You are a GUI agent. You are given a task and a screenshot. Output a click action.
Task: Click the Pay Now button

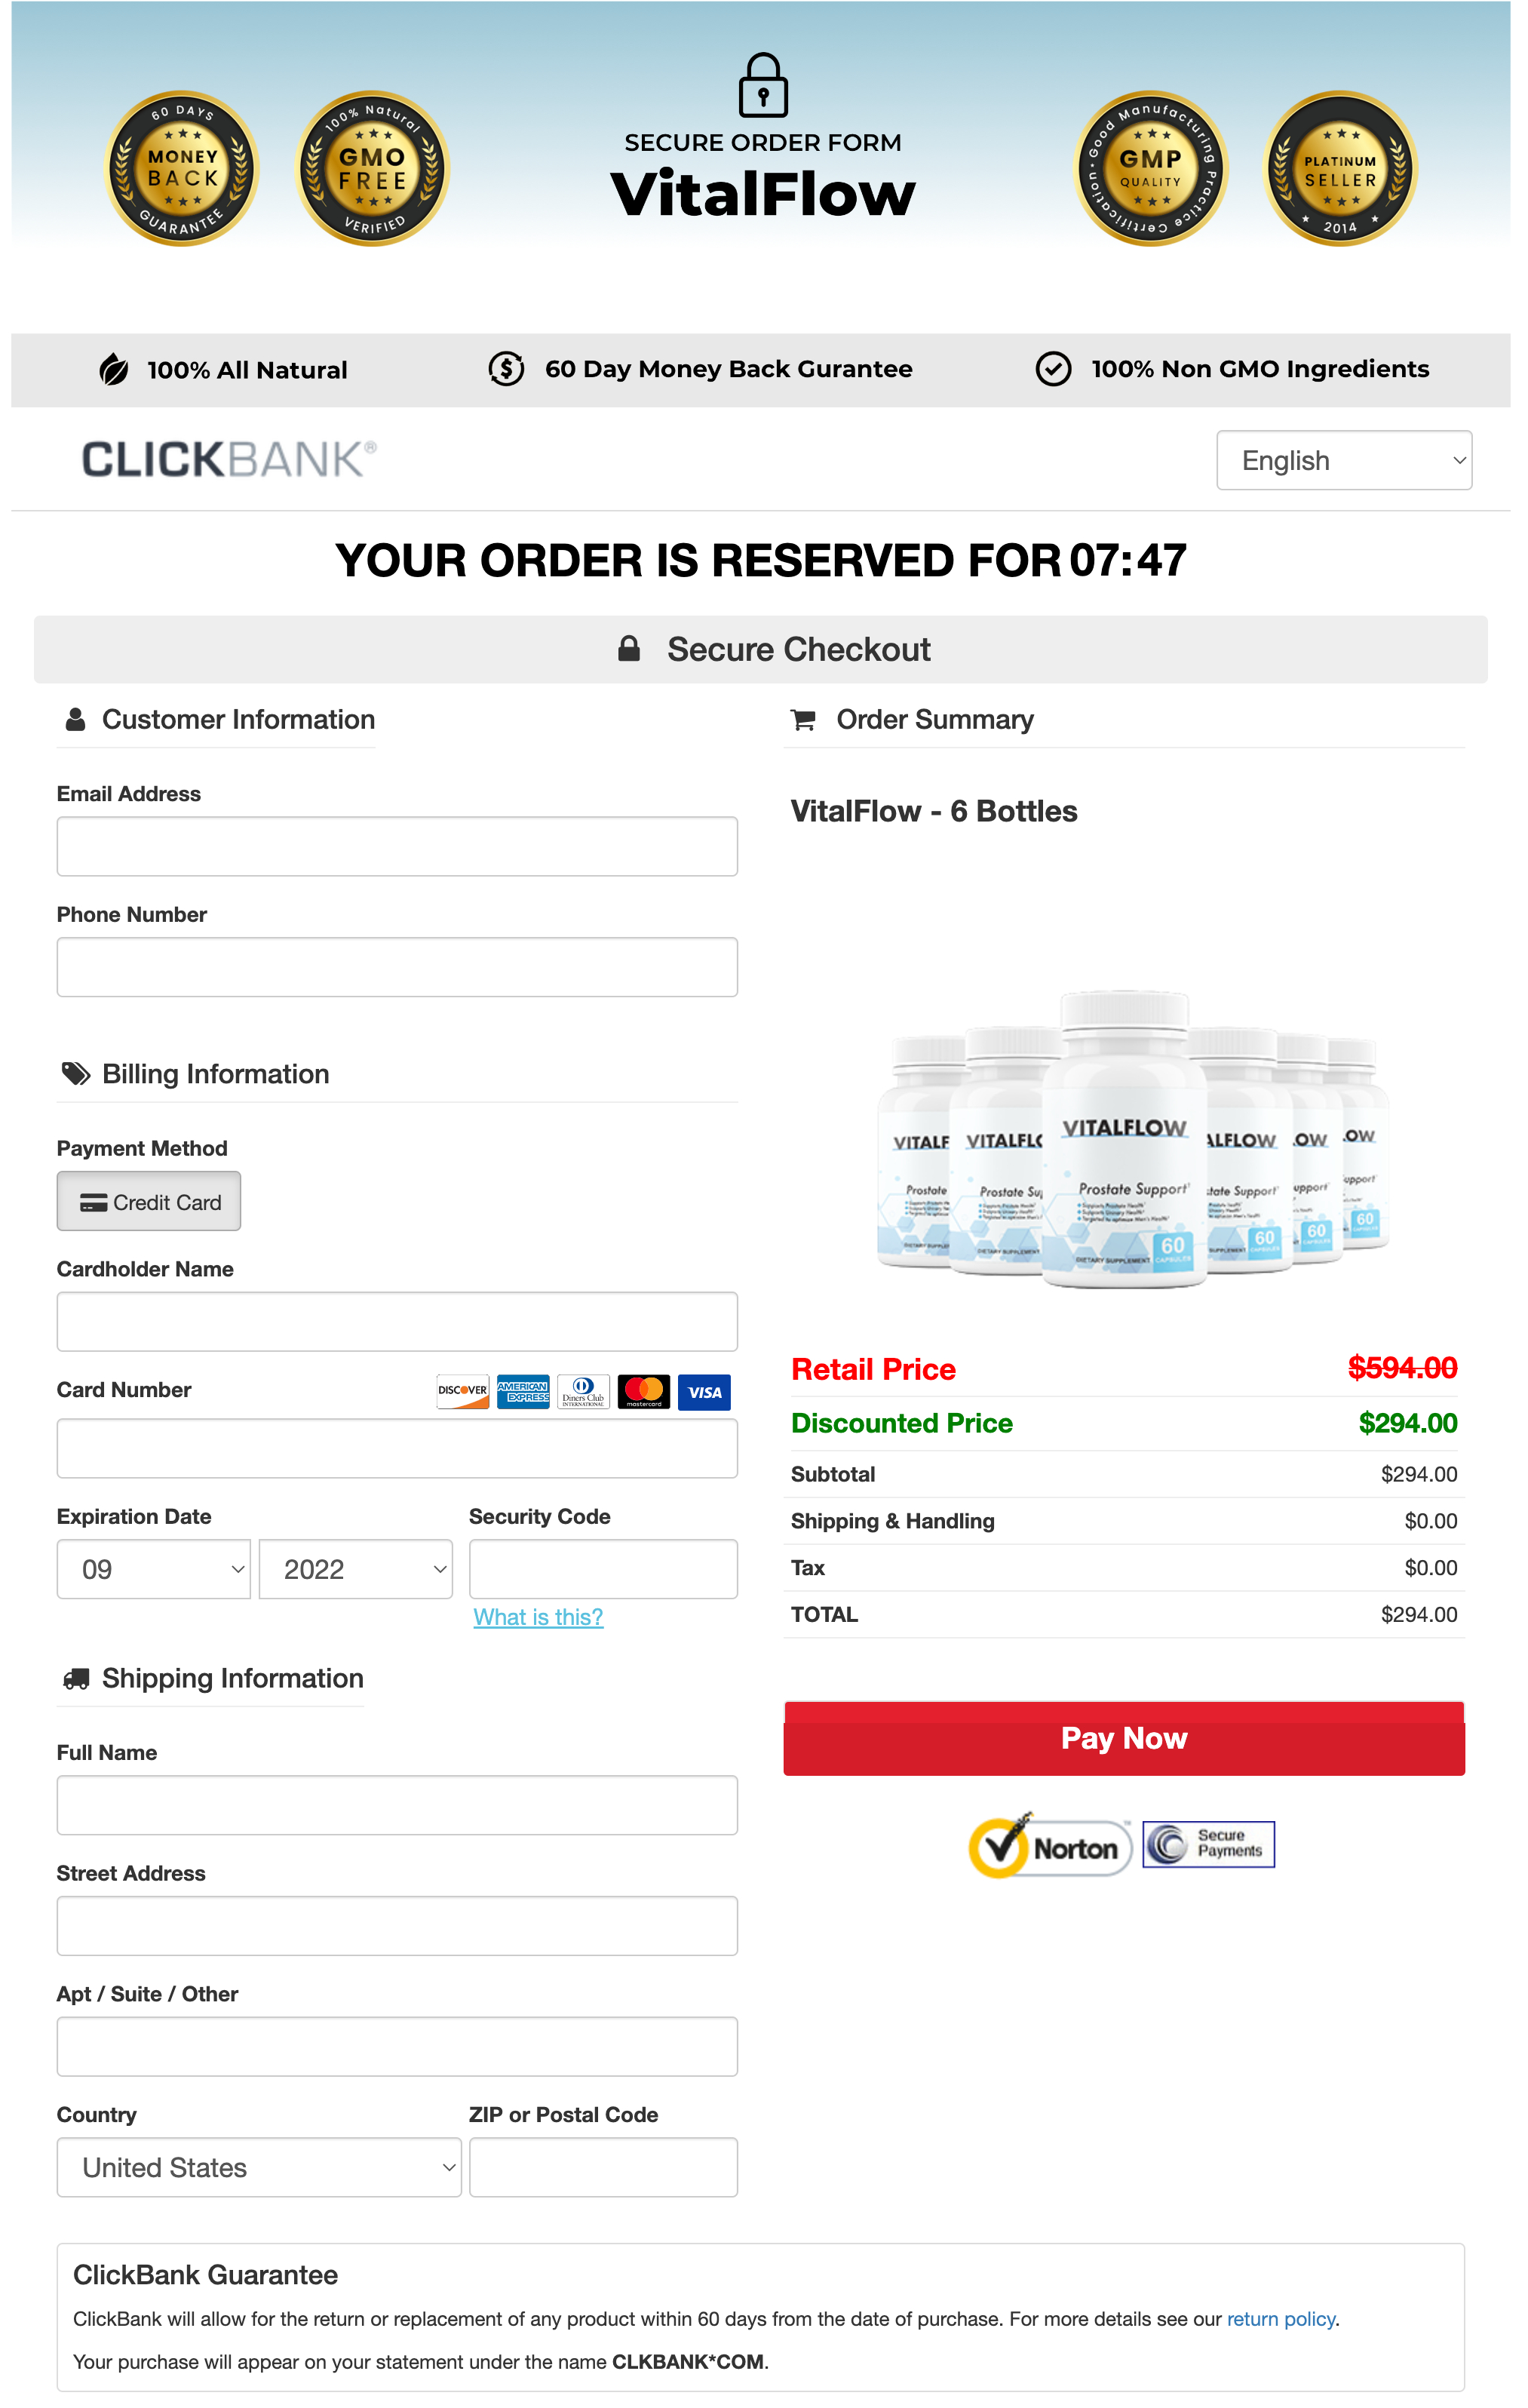tap(1125, 1737)
